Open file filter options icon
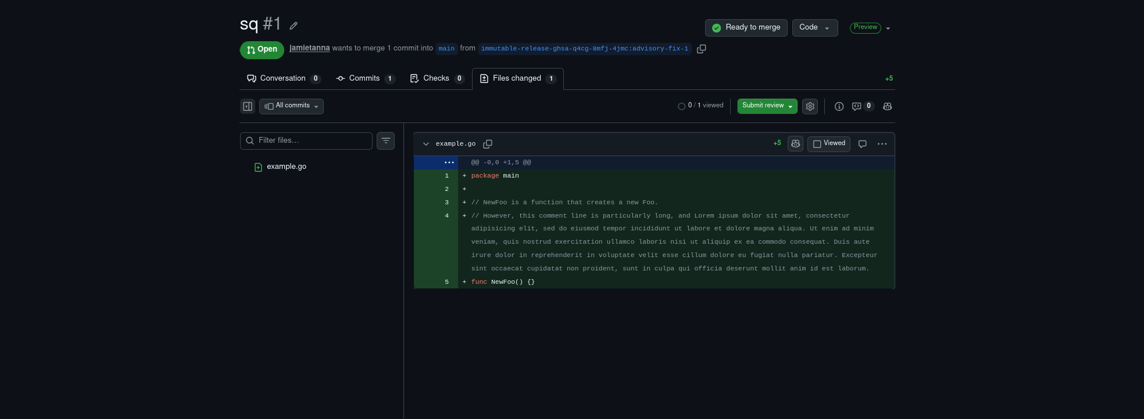Image resolution: width=1144 pixels, height=419 pixels. (385, 140)
